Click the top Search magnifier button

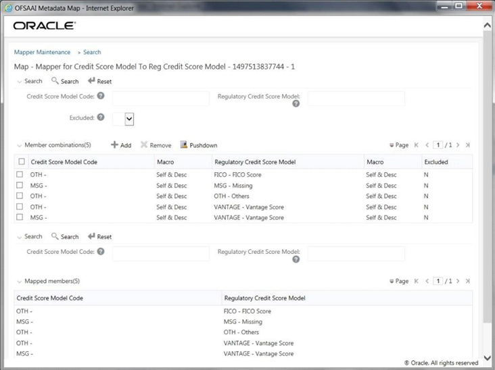(65, 81)
